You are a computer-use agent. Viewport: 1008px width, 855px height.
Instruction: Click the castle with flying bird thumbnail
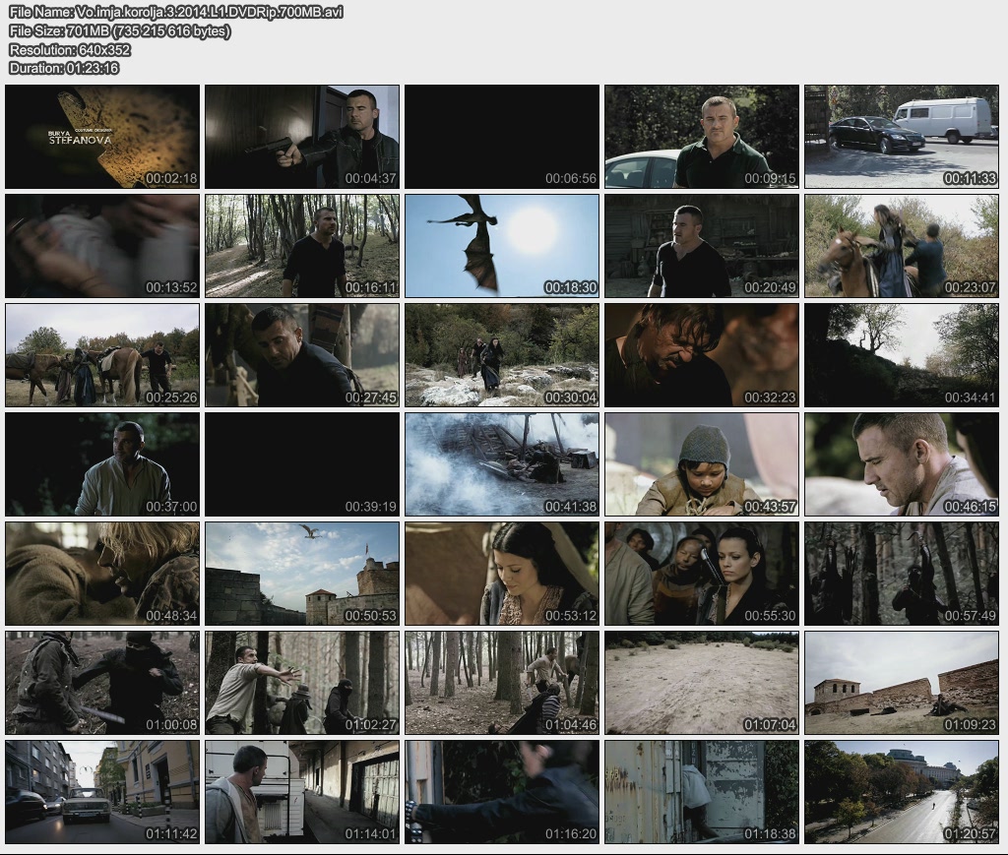click(x=302, y=574)
